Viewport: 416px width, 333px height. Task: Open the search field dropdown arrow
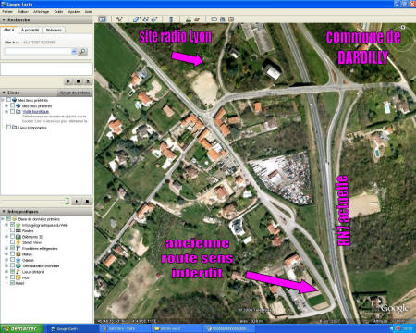tap(74, 52)
